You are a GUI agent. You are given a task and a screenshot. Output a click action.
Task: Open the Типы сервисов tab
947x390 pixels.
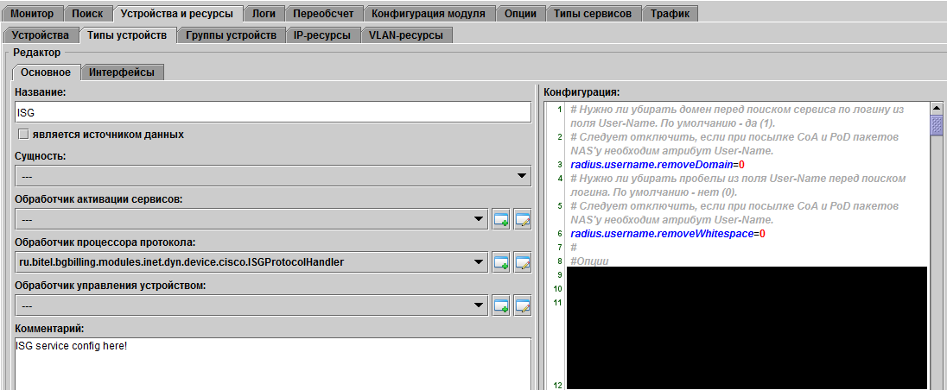(593, 13)
